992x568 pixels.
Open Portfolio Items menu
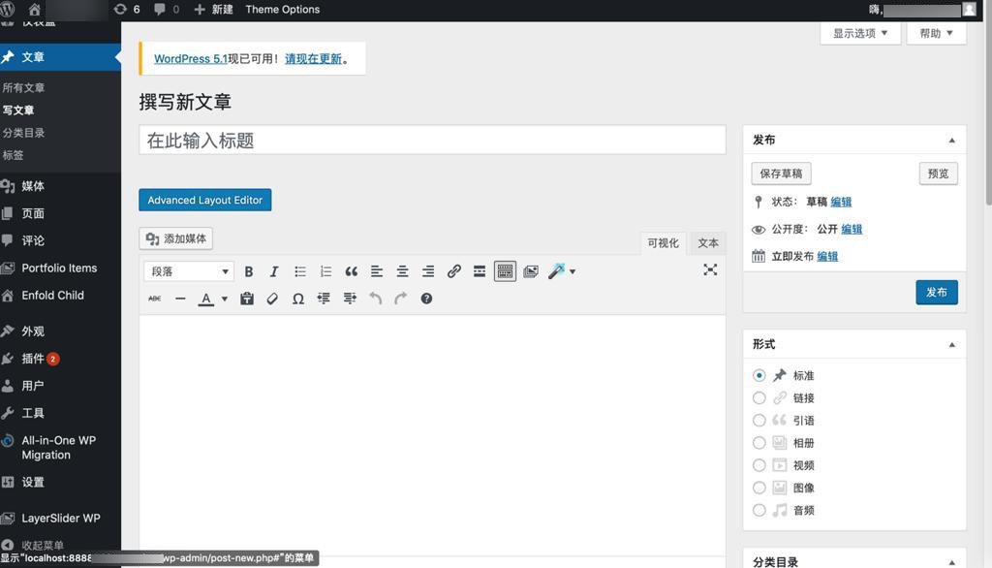click(x=60, y=268)
